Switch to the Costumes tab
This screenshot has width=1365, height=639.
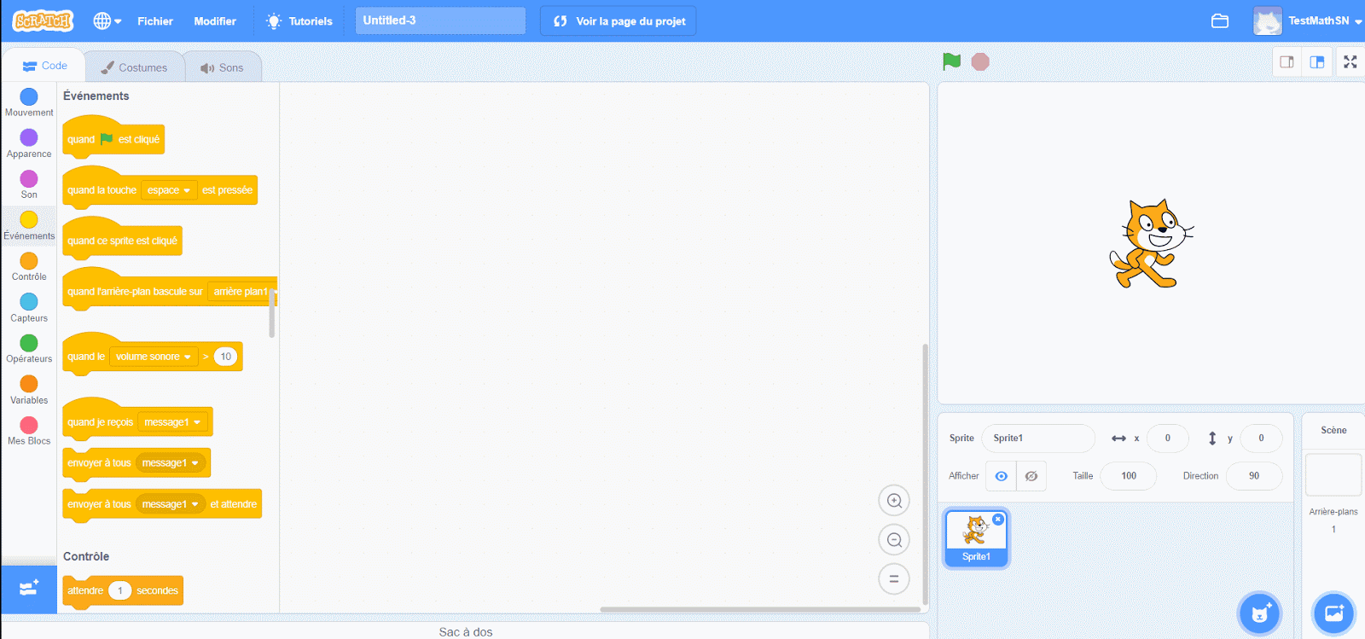(x=134, y=67)
